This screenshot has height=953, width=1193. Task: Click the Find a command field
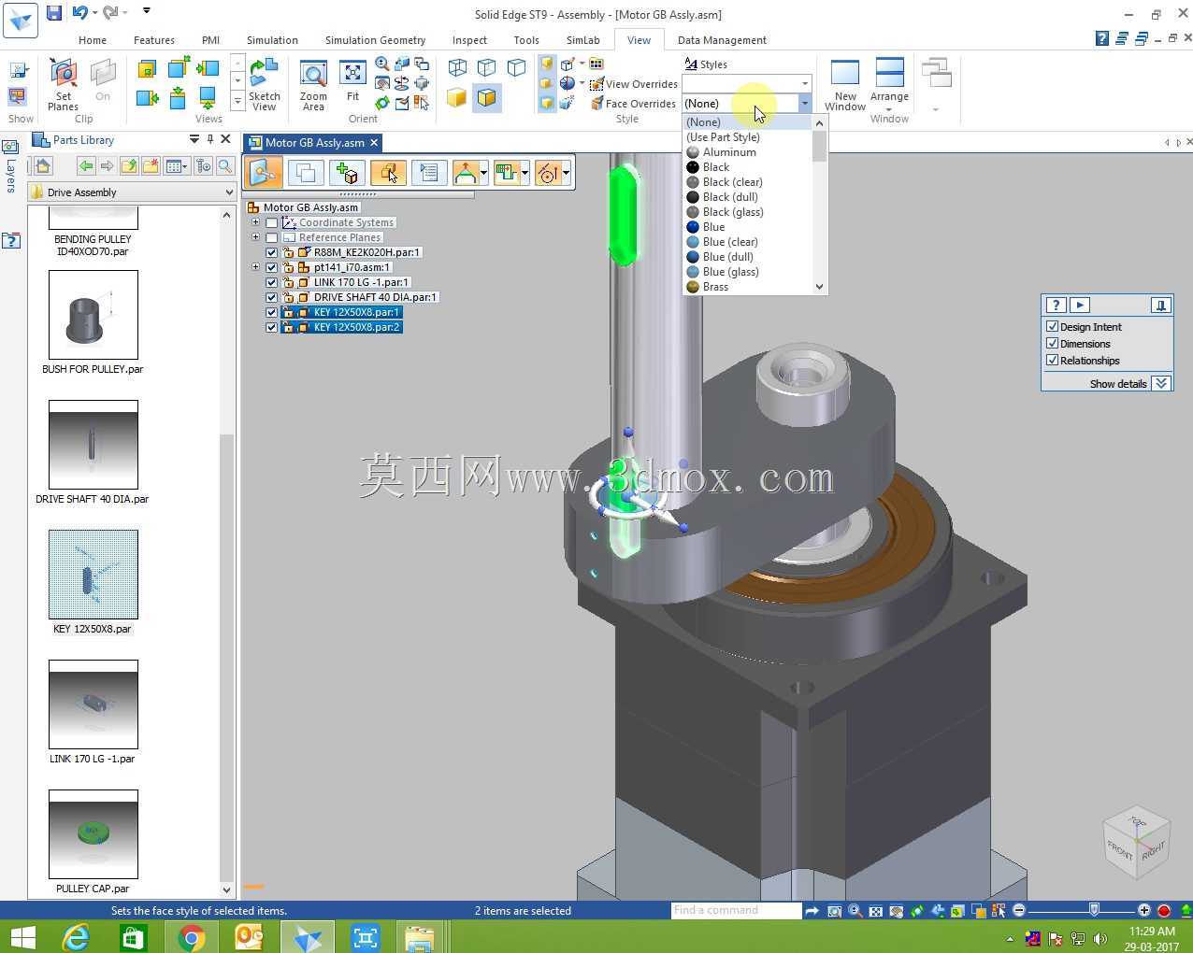735,910
